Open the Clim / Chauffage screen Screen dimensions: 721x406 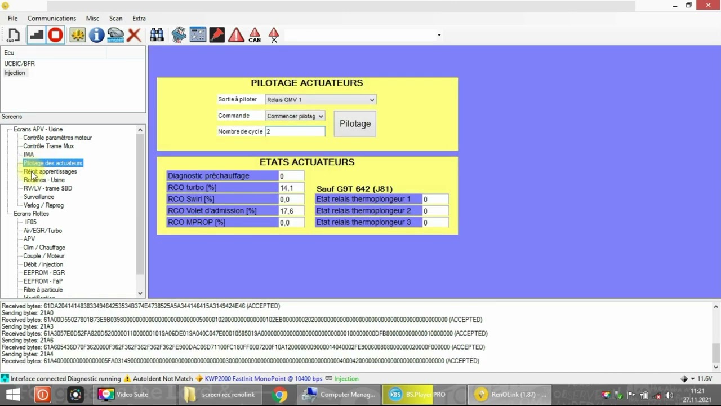(44, 248)
